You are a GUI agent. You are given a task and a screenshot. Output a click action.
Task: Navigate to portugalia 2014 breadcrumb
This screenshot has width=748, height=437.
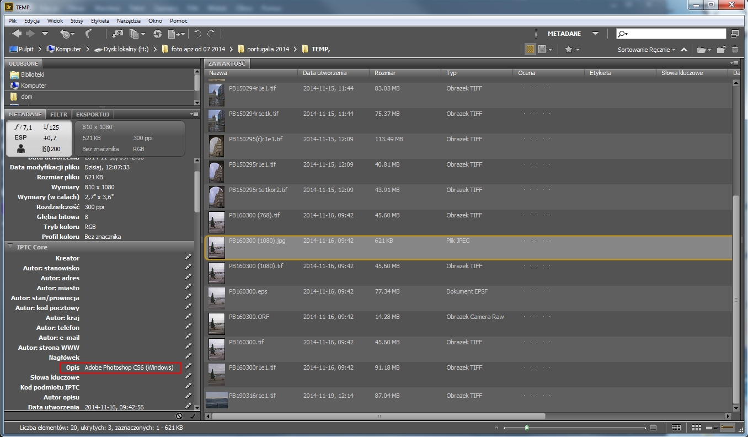point(268,49)
